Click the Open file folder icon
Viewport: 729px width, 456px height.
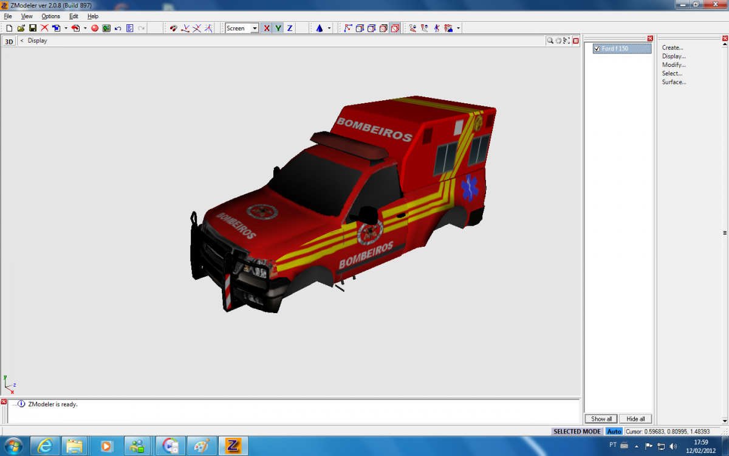21,28
